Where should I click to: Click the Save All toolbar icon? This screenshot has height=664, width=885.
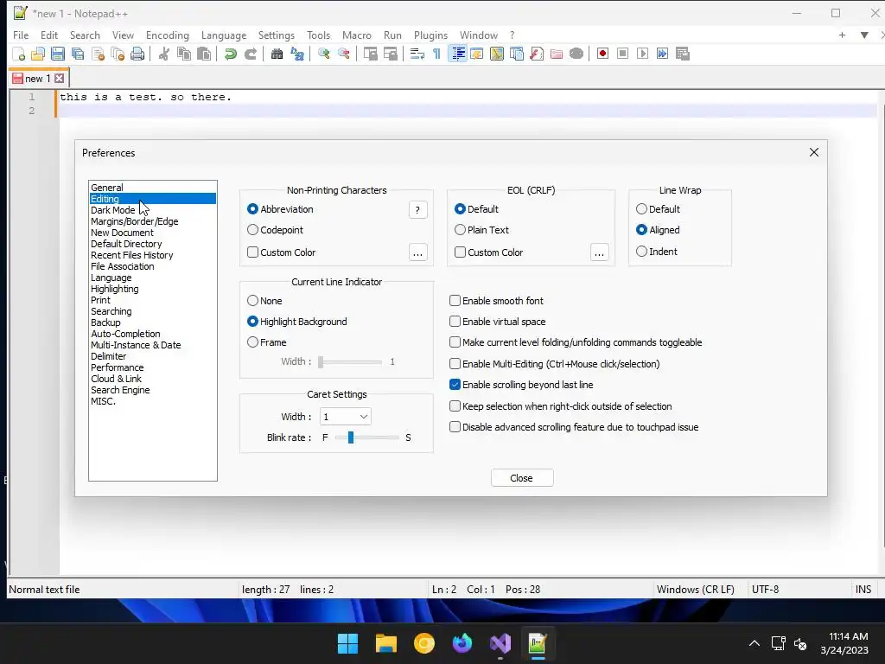[78, 54]
